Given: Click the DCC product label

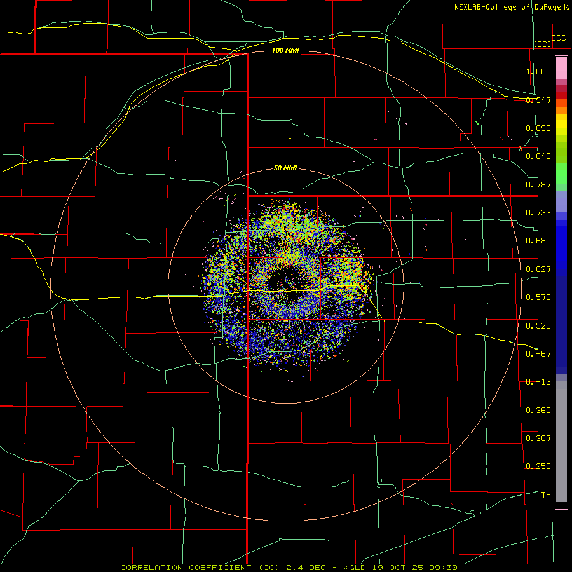Looking at the screenshot, I should (x=558, y=38).
